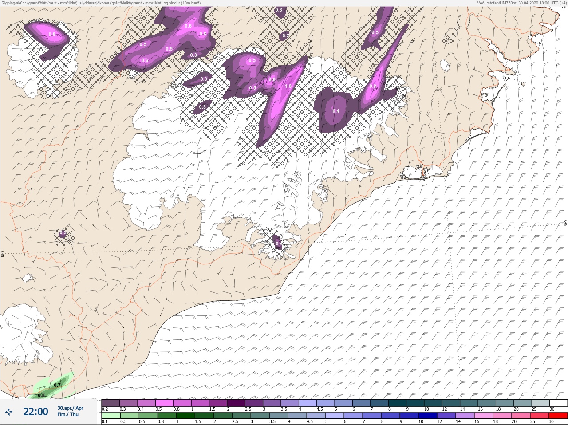
Task: Select the deep blue swatch right of lower-row 10
Action: pos(428,415)
